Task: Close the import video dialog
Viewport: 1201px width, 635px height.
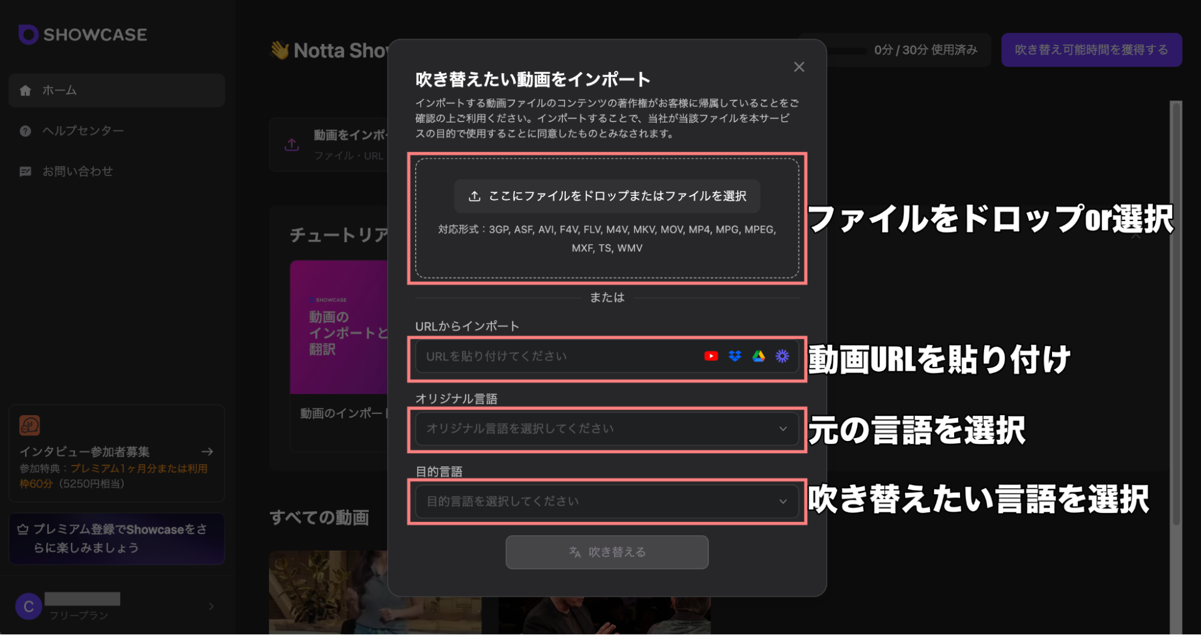Action: (799, 67)
